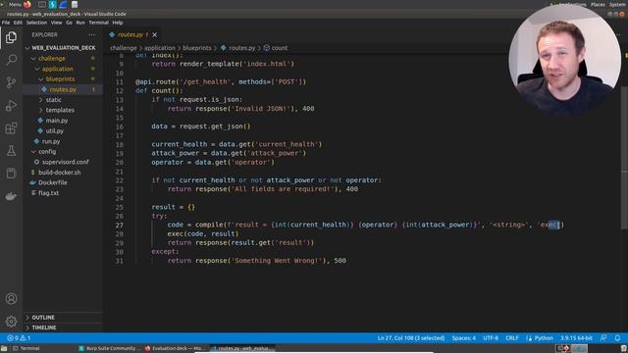Click the Firefox launcher in top panel
The image size is (628, 353).
(x=27, y=4)
